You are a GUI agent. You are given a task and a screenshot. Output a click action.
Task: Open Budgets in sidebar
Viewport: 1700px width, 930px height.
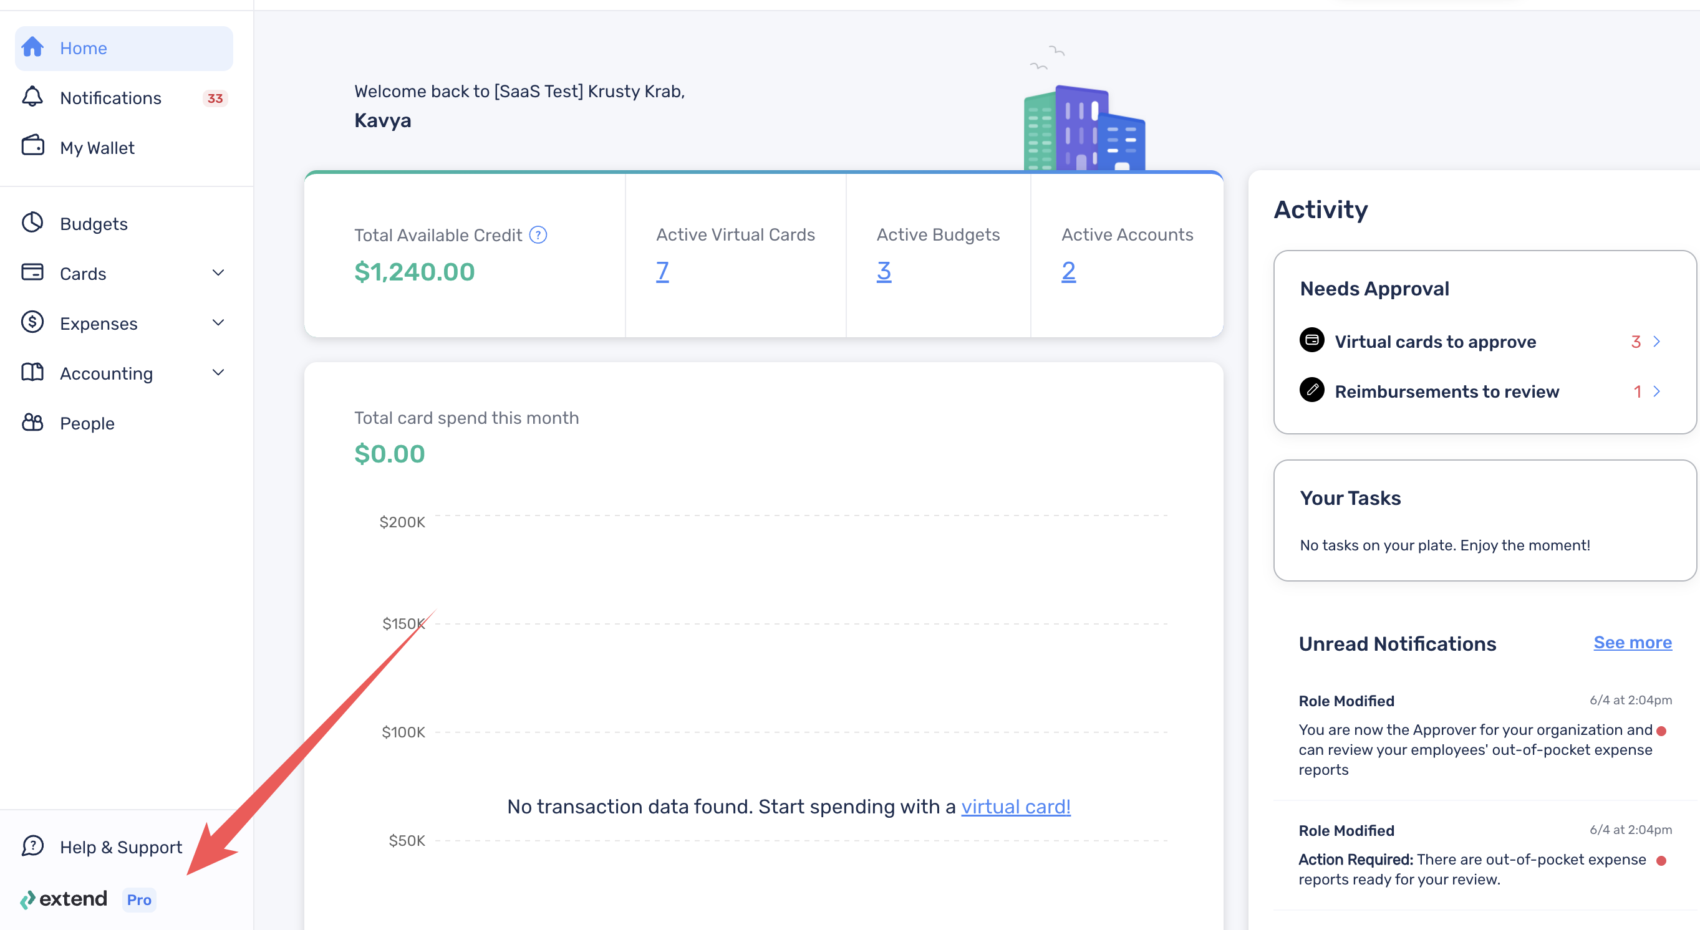tap(124, 224)
